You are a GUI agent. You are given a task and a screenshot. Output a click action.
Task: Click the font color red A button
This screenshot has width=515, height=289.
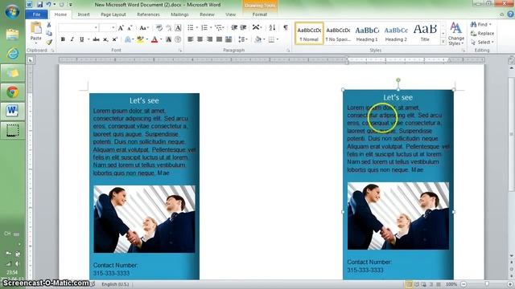pos(154,39)
